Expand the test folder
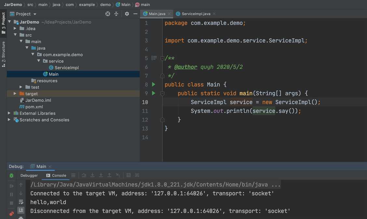367x219 pixels. [21, 87]
